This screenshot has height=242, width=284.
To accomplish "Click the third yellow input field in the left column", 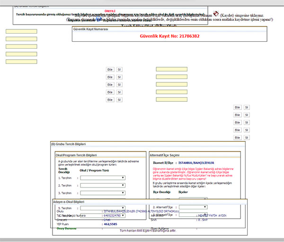I will (21, 46).
